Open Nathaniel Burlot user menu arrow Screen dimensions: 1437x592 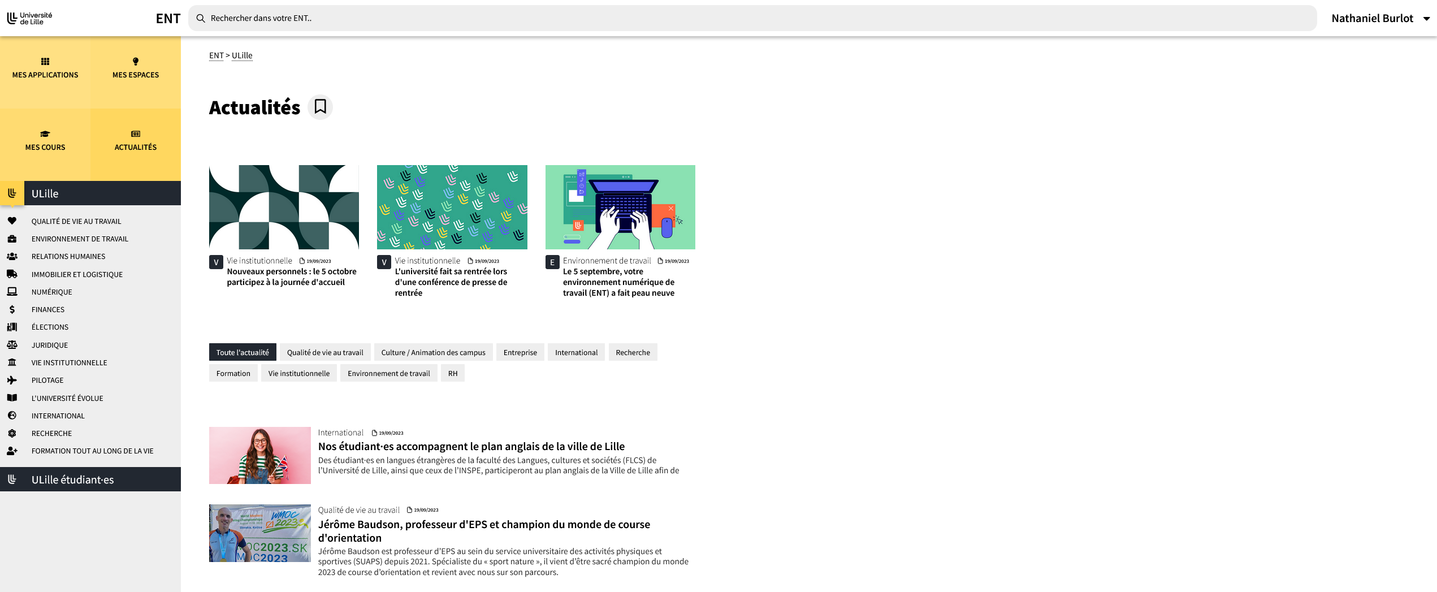[x=1426, y=19]
